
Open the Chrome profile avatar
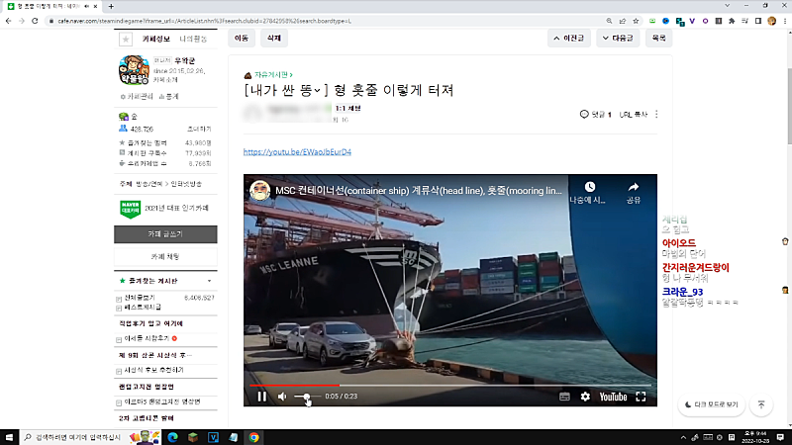coord(771,21)
